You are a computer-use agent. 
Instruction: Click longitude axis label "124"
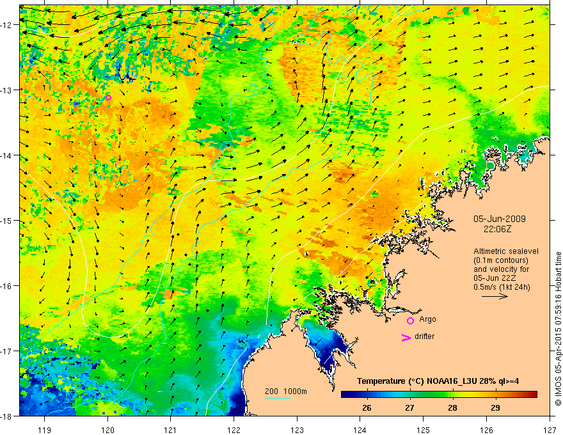pyautogui.click(x=360, y=430)
